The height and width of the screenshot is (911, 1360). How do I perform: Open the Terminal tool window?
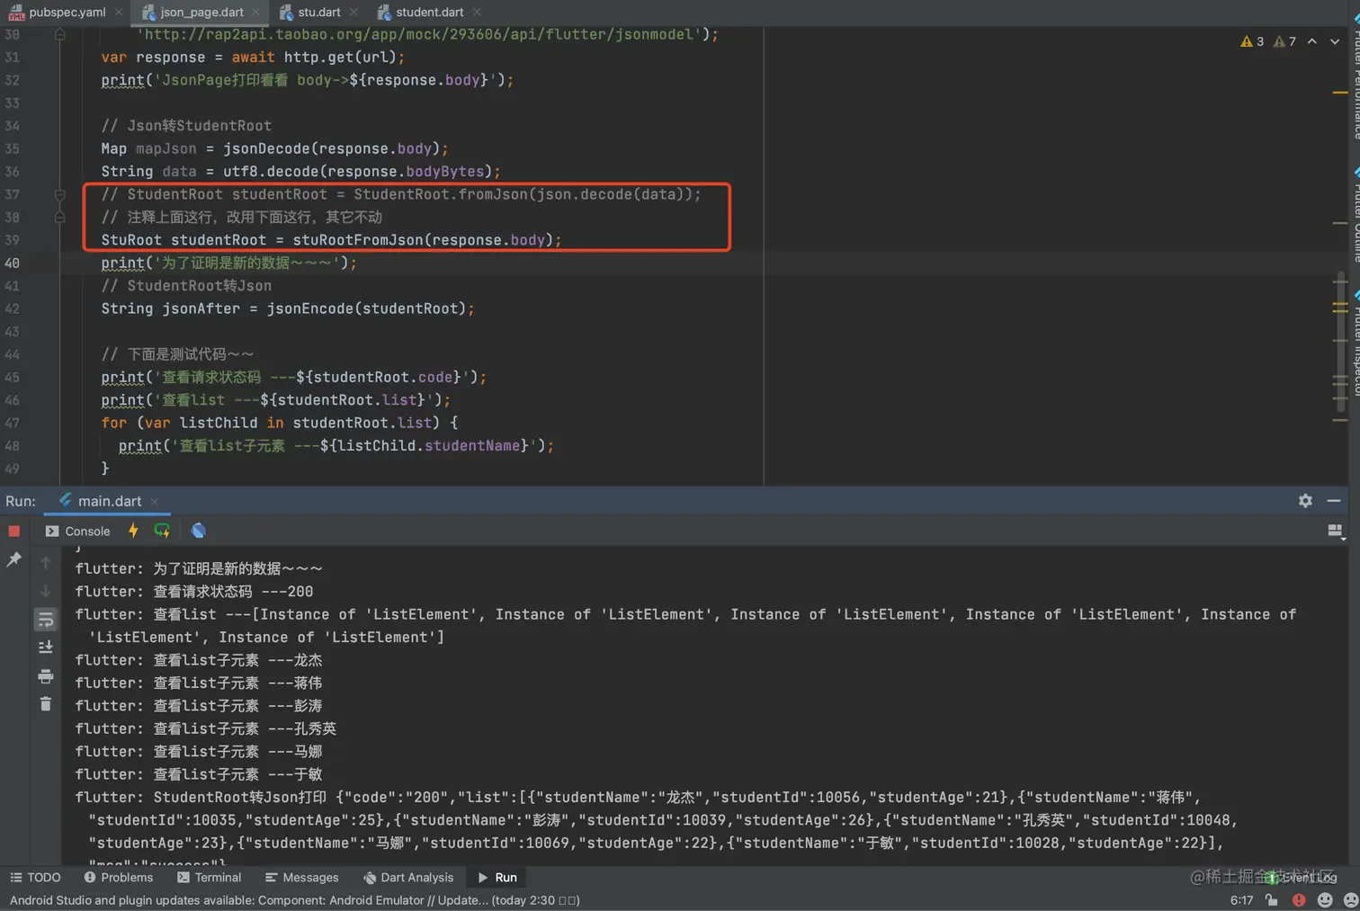click(209, 877)
